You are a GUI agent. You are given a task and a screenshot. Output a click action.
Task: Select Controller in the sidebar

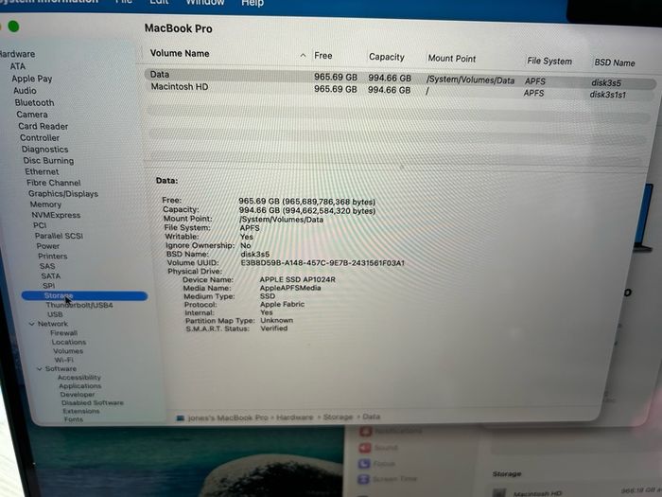[40, 138]
